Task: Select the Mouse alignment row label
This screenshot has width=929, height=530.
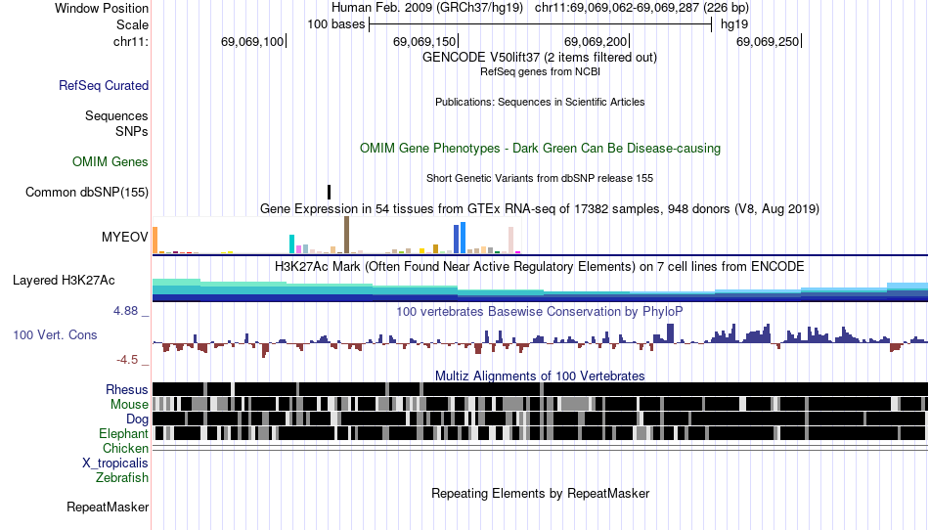Action: coord(129,405)
